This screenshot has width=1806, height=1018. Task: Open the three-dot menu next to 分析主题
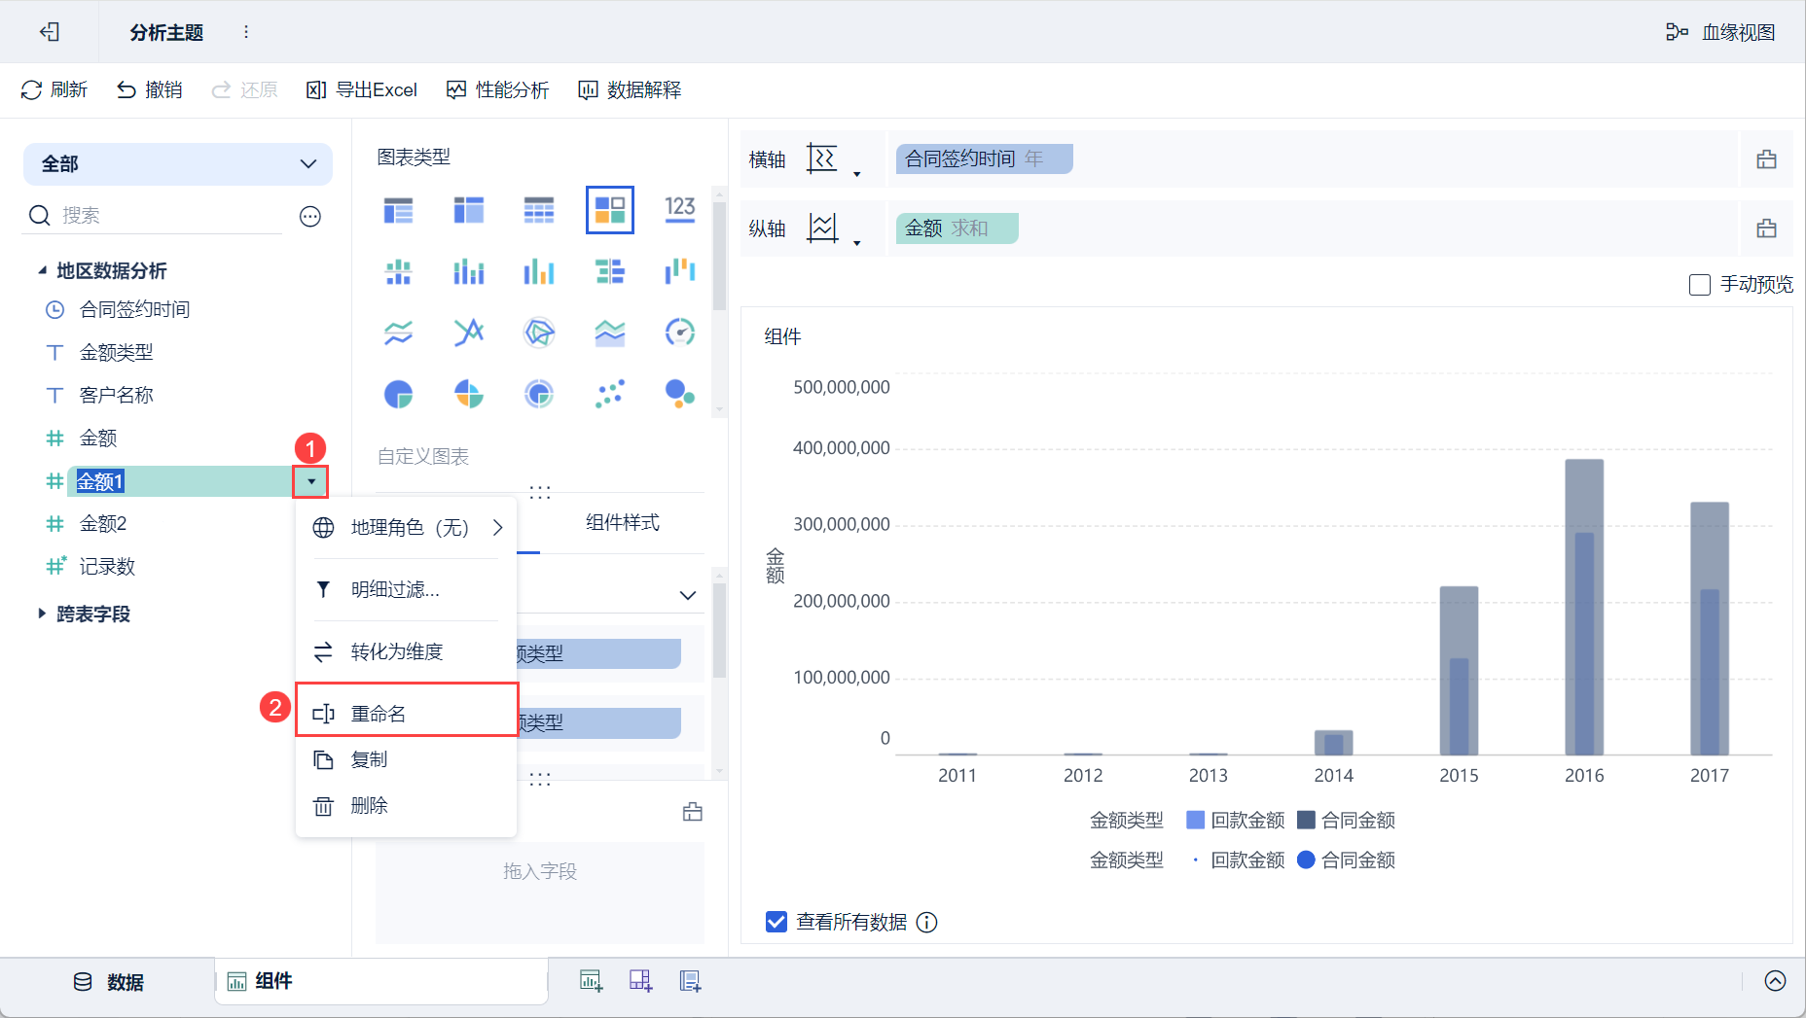pyautogui.click(x=246, y=32)
